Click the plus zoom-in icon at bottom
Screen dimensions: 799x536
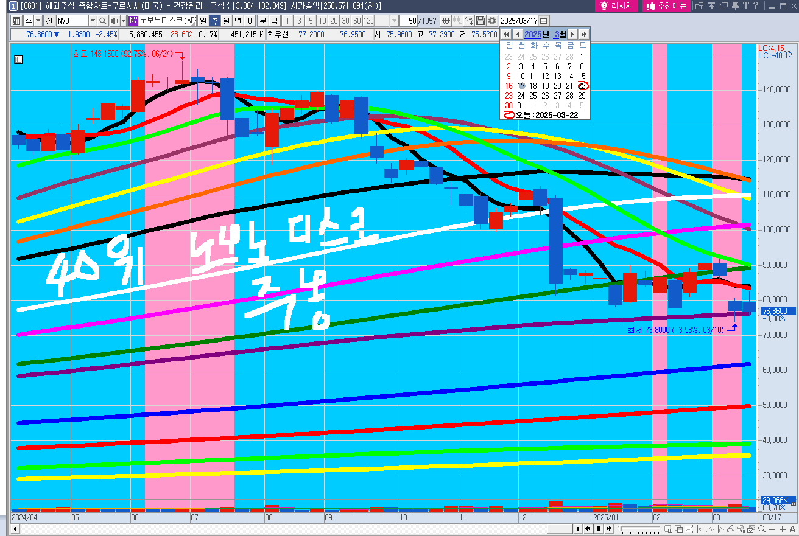(x=783, y=529)
